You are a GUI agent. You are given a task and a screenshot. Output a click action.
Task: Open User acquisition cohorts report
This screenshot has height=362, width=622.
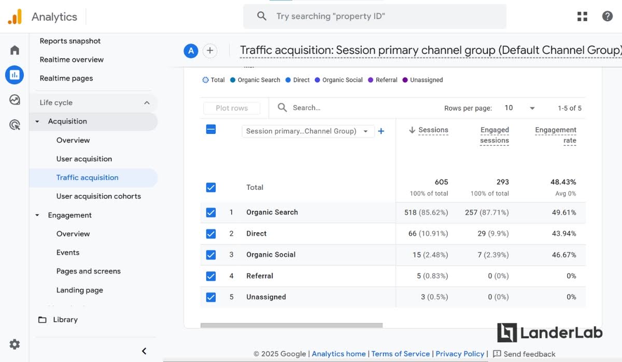coord(98,196)
